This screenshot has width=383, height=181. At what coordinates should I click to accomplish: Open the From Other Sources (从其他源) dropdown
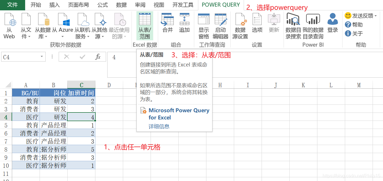(x=99, y=26)
